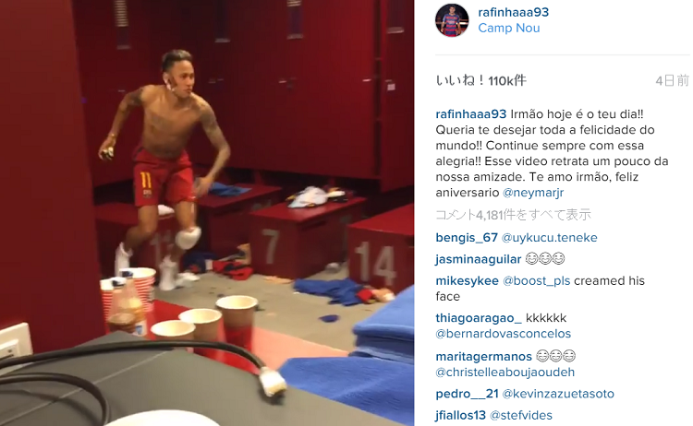This screenshot has width=693, height=426.
Task: Open commenter maritagermanos profile
Action: [x=483, y=356]
